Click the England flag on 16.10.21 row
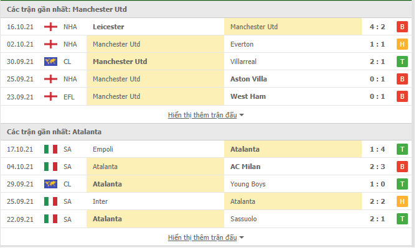Screen dimensions: 416x248 click(50, 27)
